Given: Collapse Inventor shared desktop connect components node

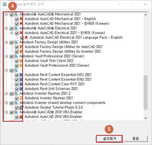Looking at the screenshot, I should click(6, 103).
